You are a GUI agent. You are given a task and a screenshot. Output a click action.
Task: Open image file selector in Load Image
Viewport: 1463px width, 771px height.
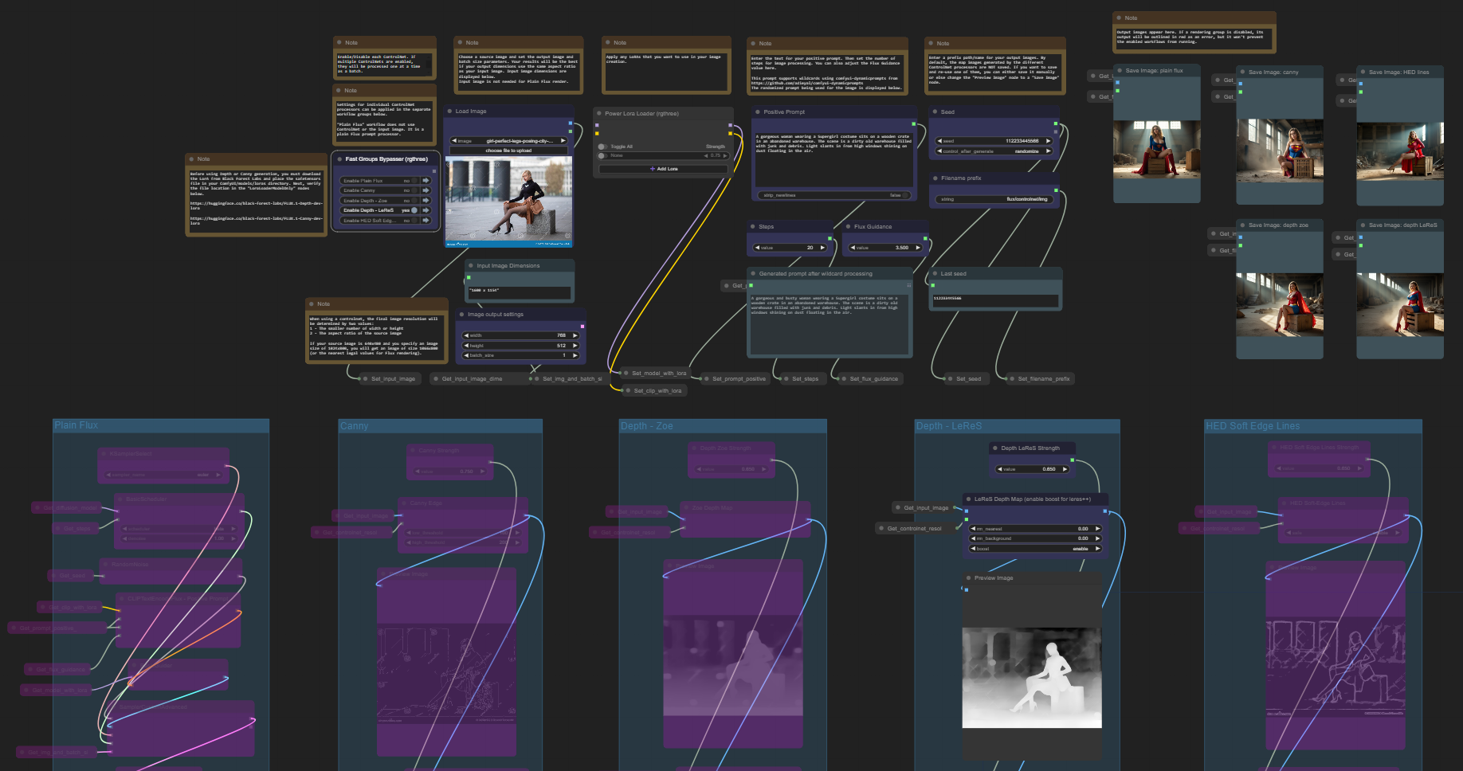point(508,141)
